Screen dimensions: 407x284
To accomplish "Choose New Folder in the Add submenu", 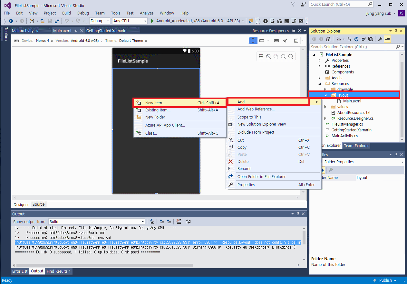I will (180, 117).
